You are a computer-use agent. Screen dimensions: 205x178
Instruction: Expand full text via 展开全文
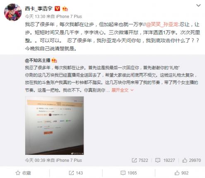coord(122,90)
